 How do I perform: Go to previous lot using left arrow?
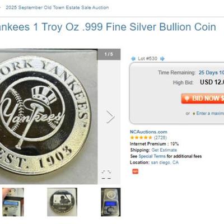point(133,59)
